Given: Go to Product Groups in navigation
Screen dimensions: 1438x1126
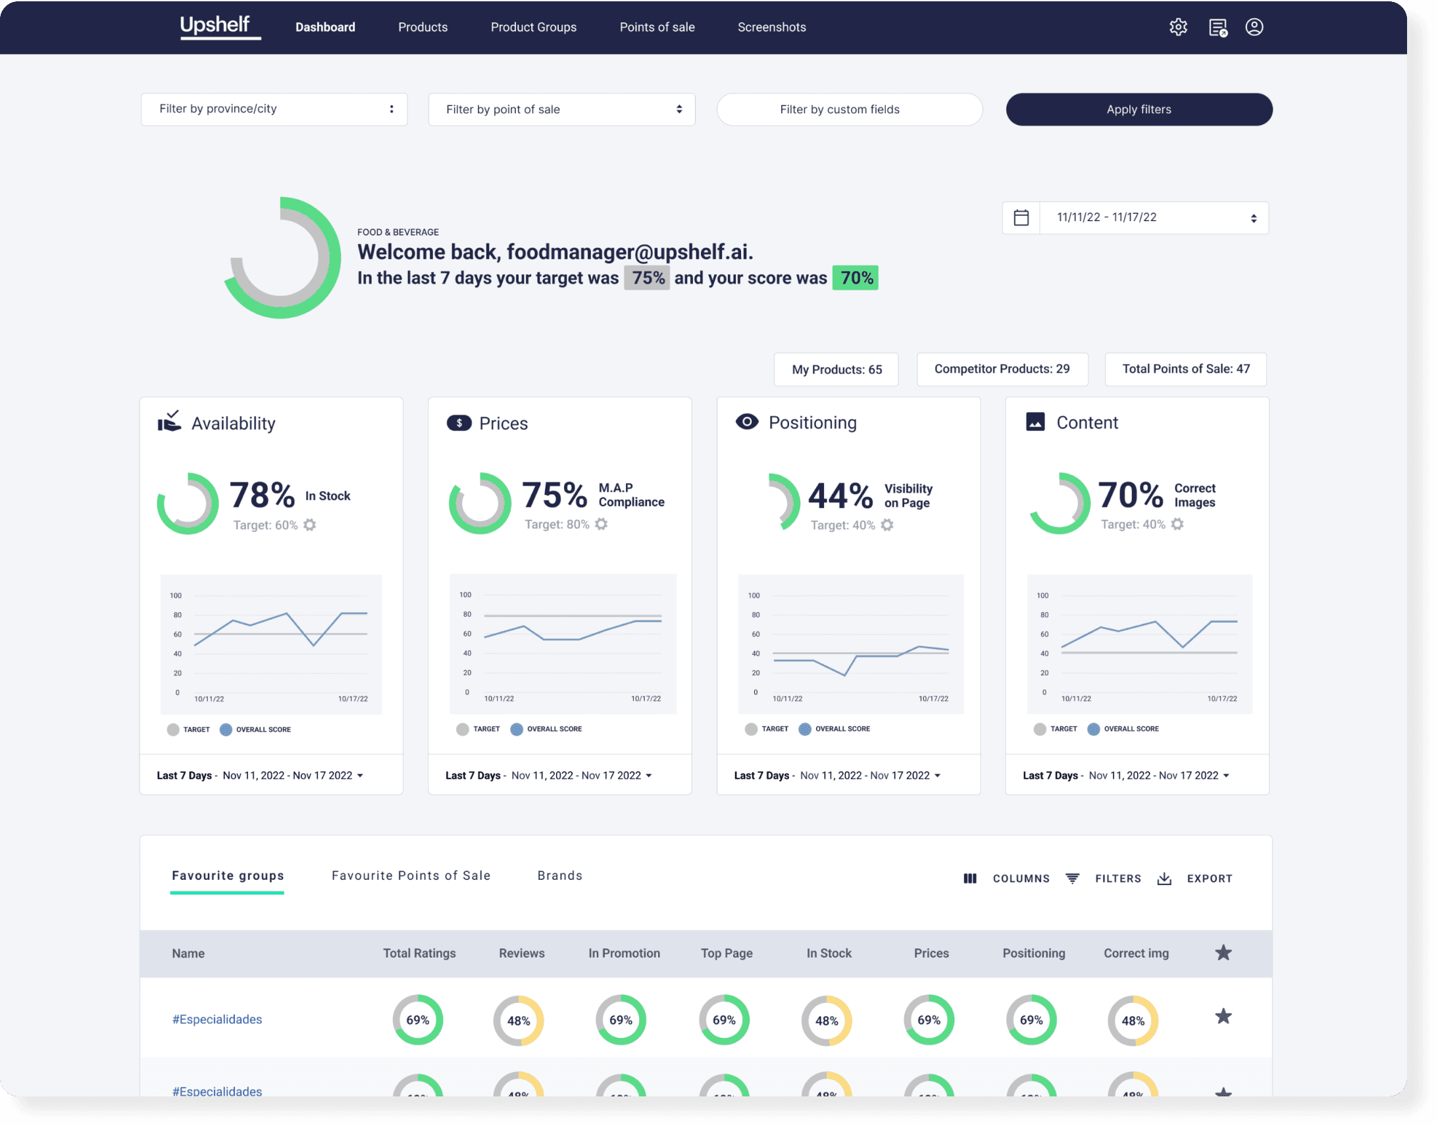Looking at the screenshot, I should 532,27.
